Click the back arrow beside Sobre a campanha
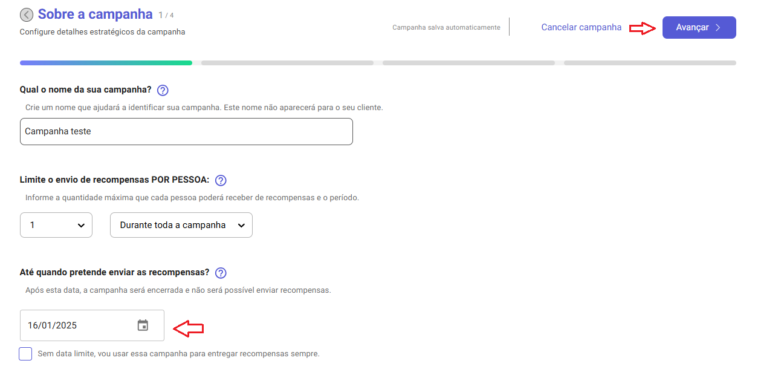 pyautogui.click(x=27, y=15)
